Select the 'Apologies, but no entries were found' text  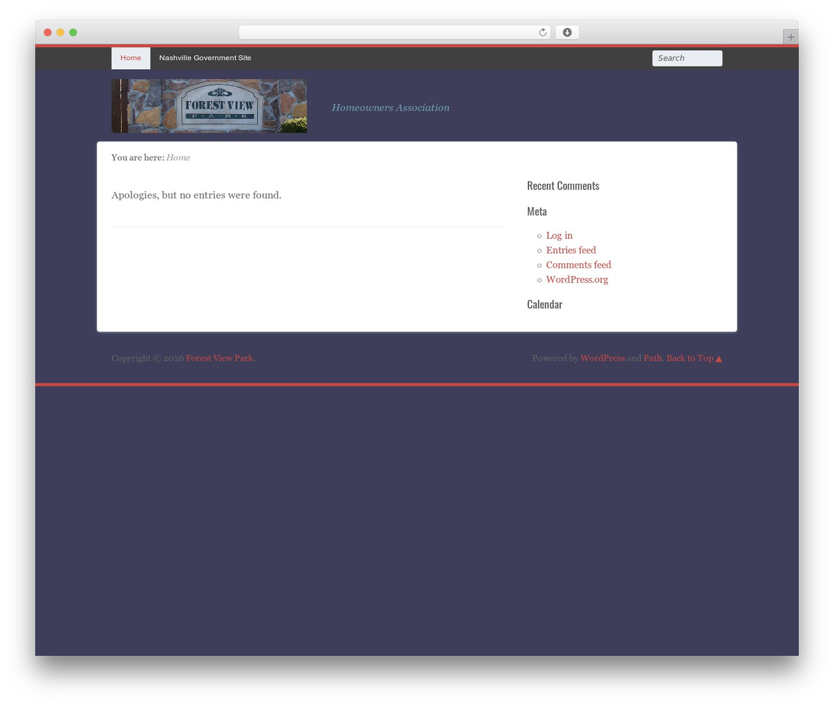pos(196,195)
